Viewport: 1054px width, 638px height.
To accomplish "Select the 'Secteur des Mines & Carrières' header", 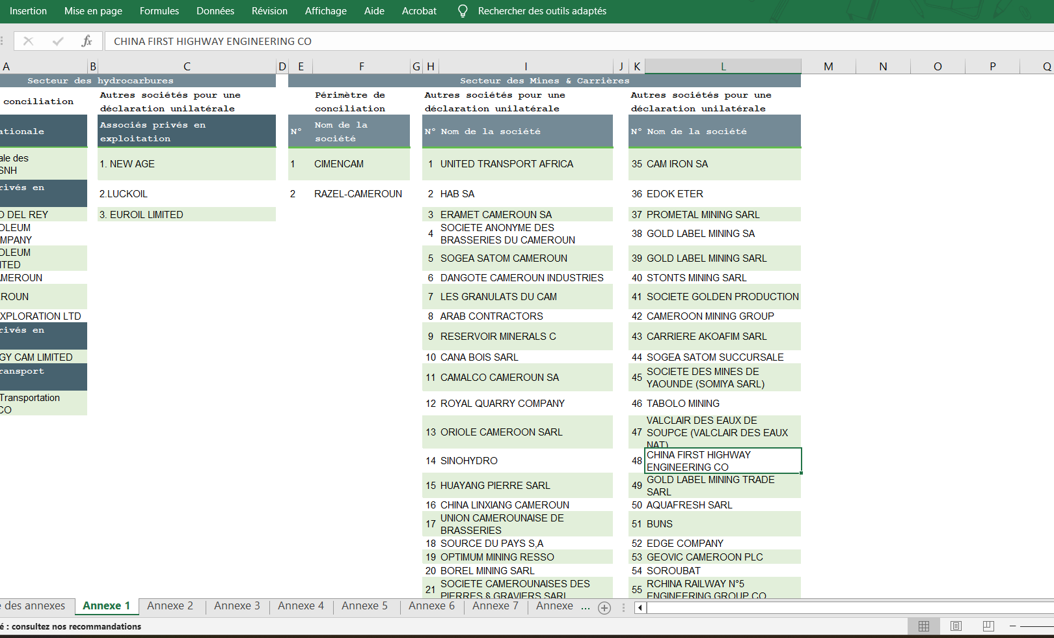I will [545, 81].
